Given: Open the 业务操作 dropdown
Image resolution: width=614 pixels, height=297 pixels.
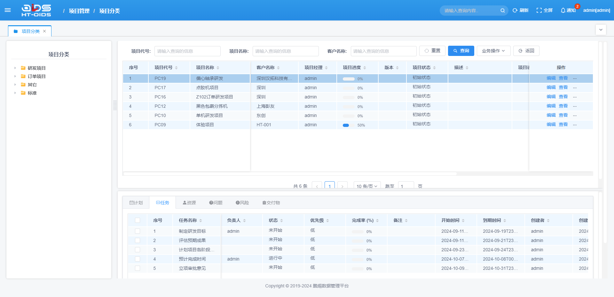Looking at the screenshot, I should tap(493, 51).
